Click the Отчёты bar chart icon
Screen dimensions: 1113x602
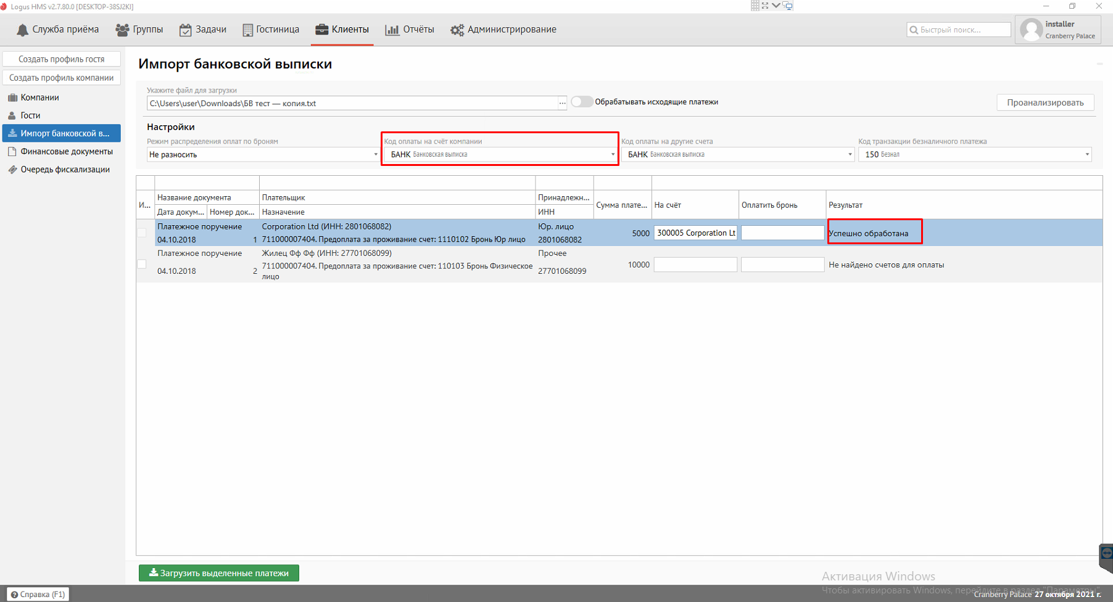click(x=392, y=30)
